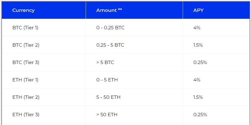Click the APY column header

199,10
